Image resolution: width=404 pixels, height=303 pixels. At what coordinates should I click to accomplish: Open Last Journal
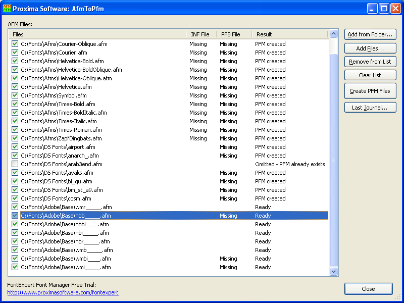[370, 108]
